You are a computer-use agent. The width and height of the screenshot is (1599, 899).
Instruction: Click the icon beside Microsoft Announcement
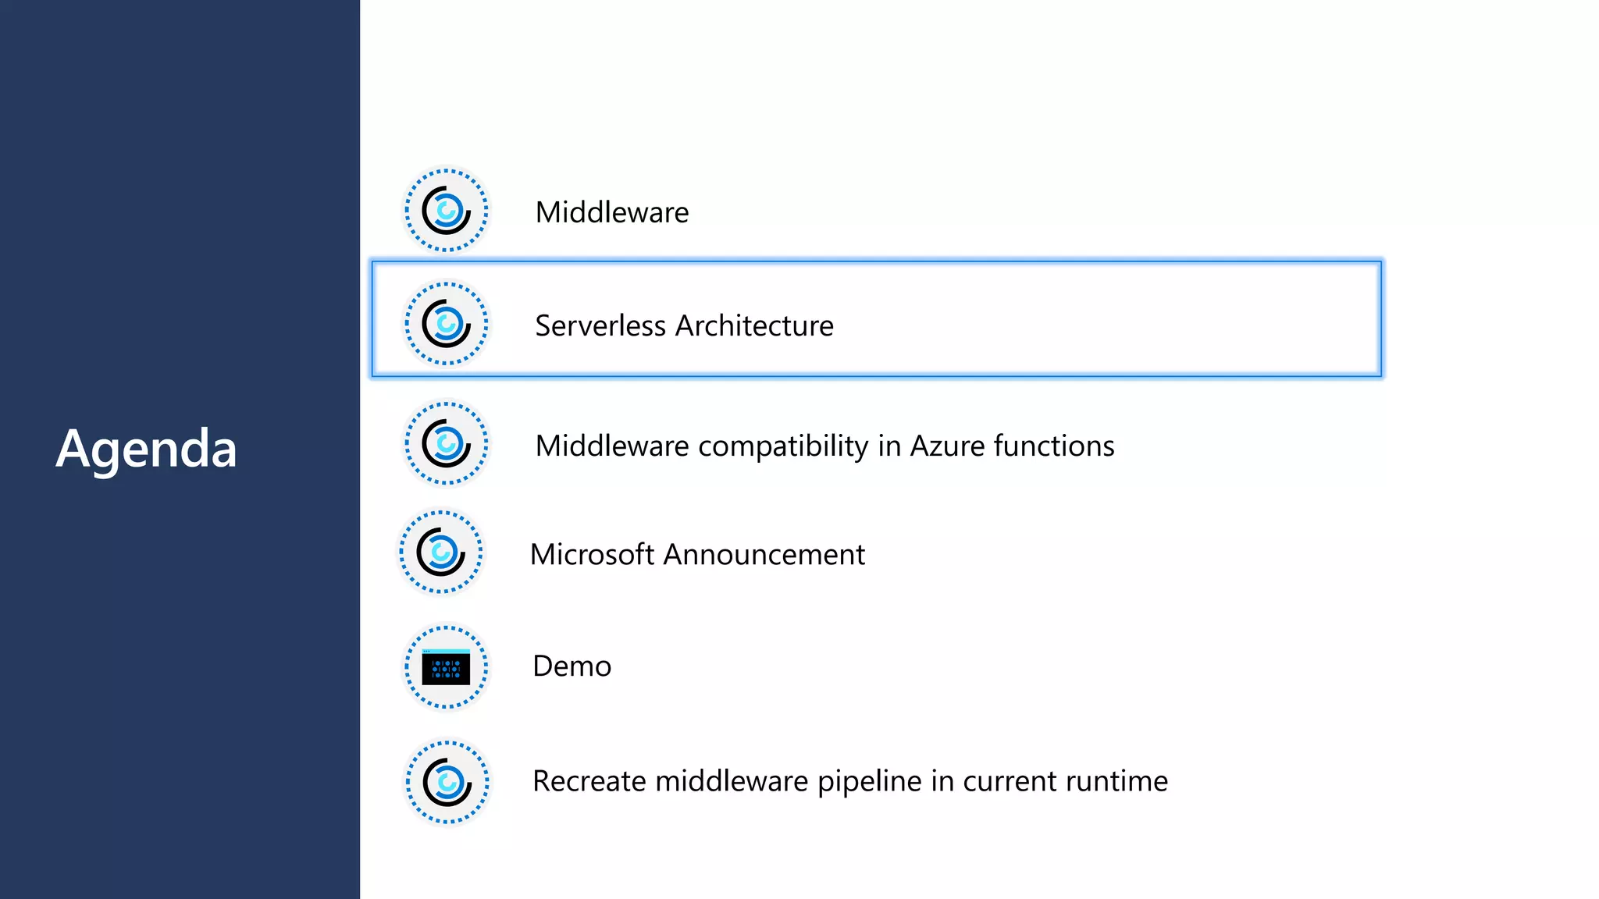click(441, 553)
